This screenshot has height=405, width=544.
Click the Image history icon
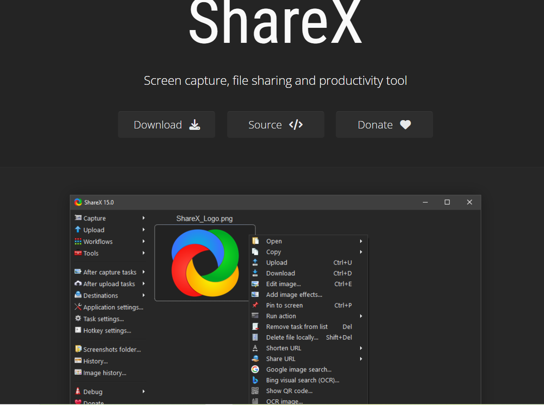pyautogui.click(x=78, y=372)
